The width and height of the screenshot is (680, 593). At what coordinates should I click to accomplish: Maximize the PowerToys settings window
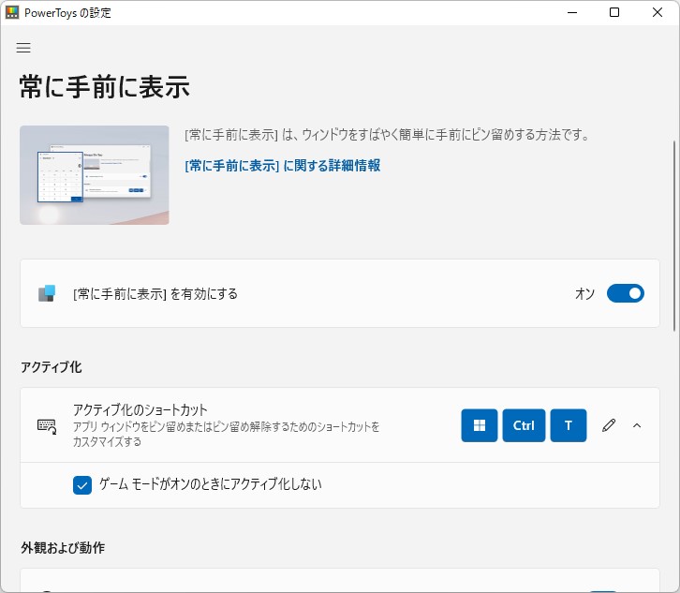click(614, 12)
